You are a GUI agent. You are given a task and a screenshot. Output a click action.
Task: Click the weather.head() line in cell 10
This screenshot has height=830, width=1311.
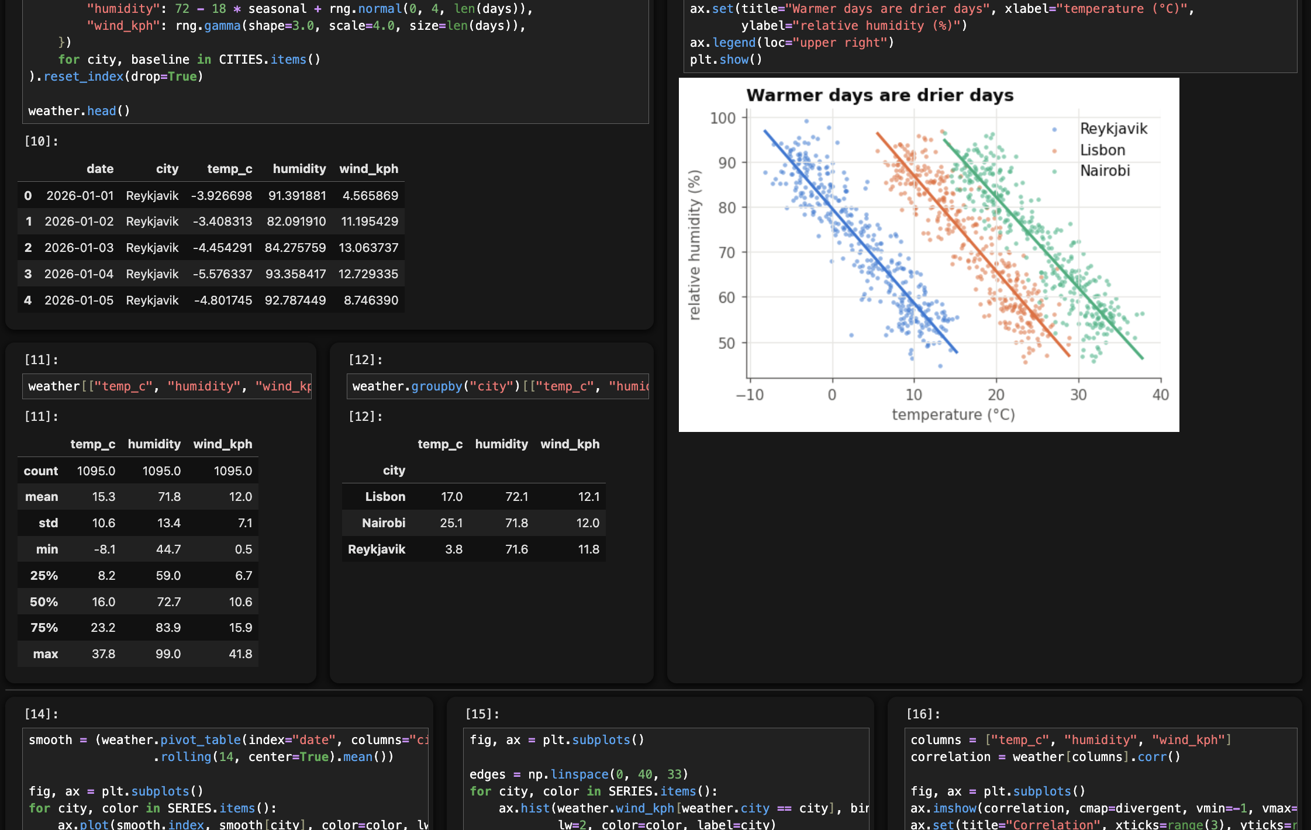tap(79, 111)
